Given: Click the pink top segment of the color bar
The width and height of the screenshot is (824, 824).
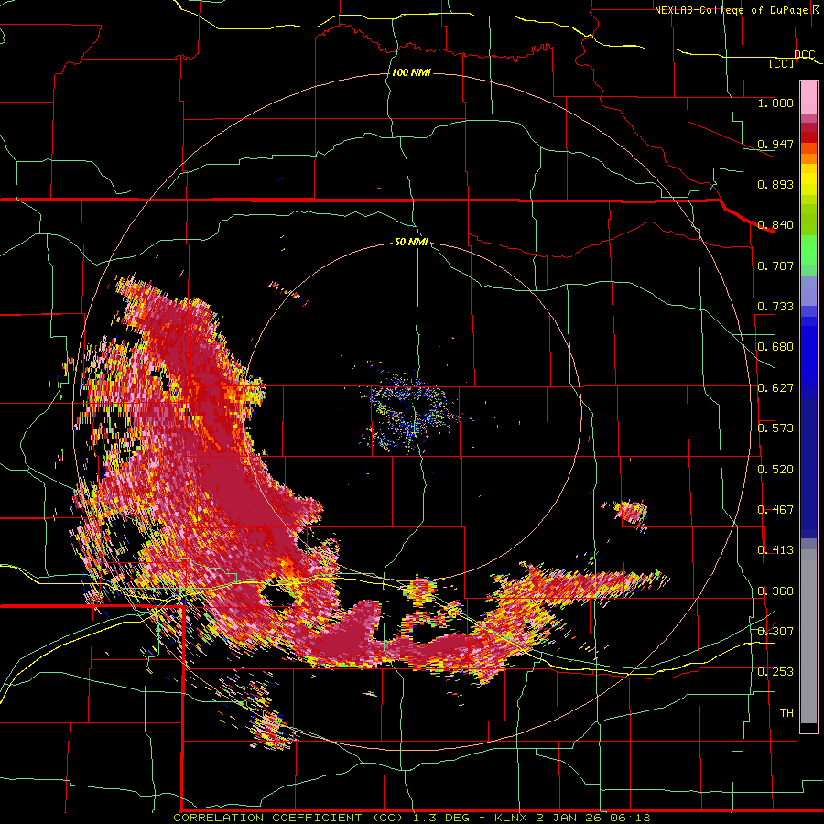Looking at the screenshot, I should pyautogui.click(x=808, y=97).
